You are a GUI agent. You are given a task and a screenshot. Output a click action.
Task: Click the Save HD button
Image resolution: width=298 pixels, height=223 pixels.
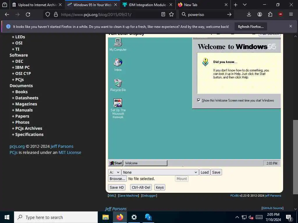tap(116, 187)
